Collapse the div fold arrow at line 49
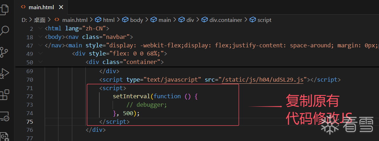The height and width of the screenshot is (141, 379). 40,54
